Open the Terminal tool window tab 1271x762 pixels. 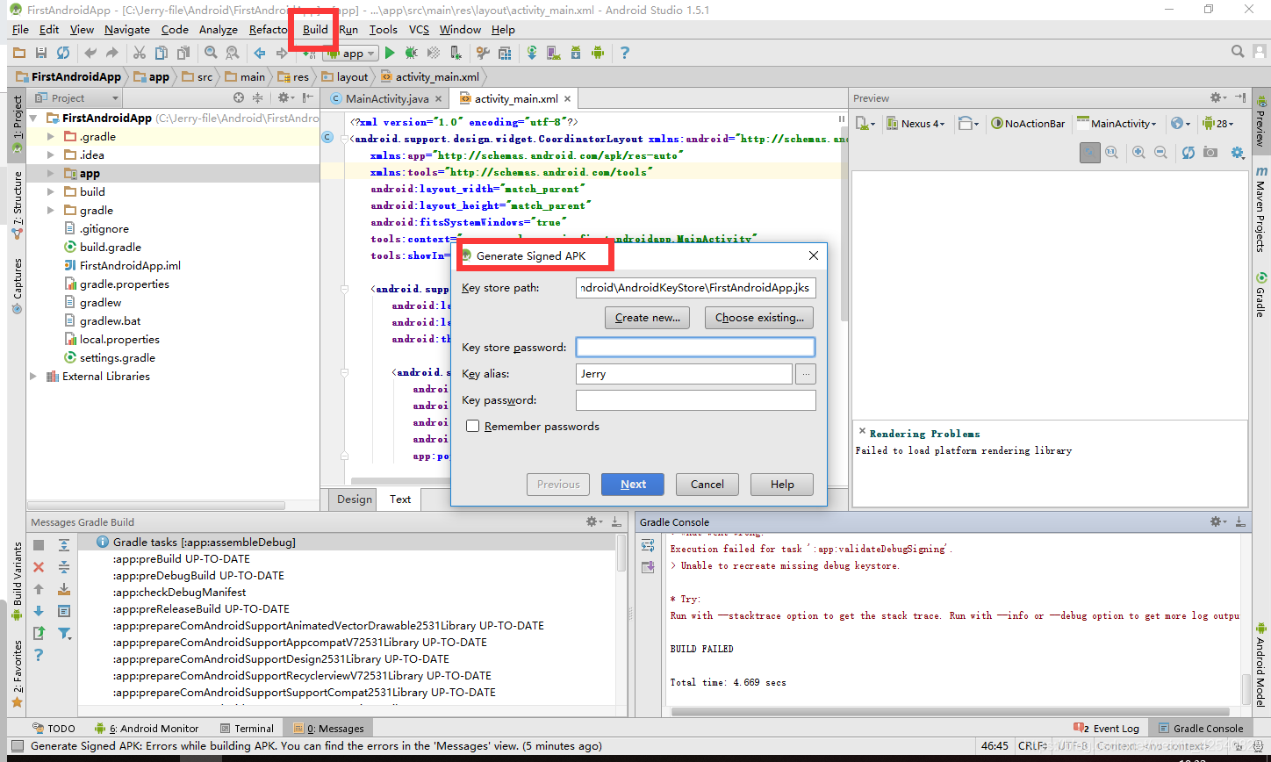[x=247, y=728]
